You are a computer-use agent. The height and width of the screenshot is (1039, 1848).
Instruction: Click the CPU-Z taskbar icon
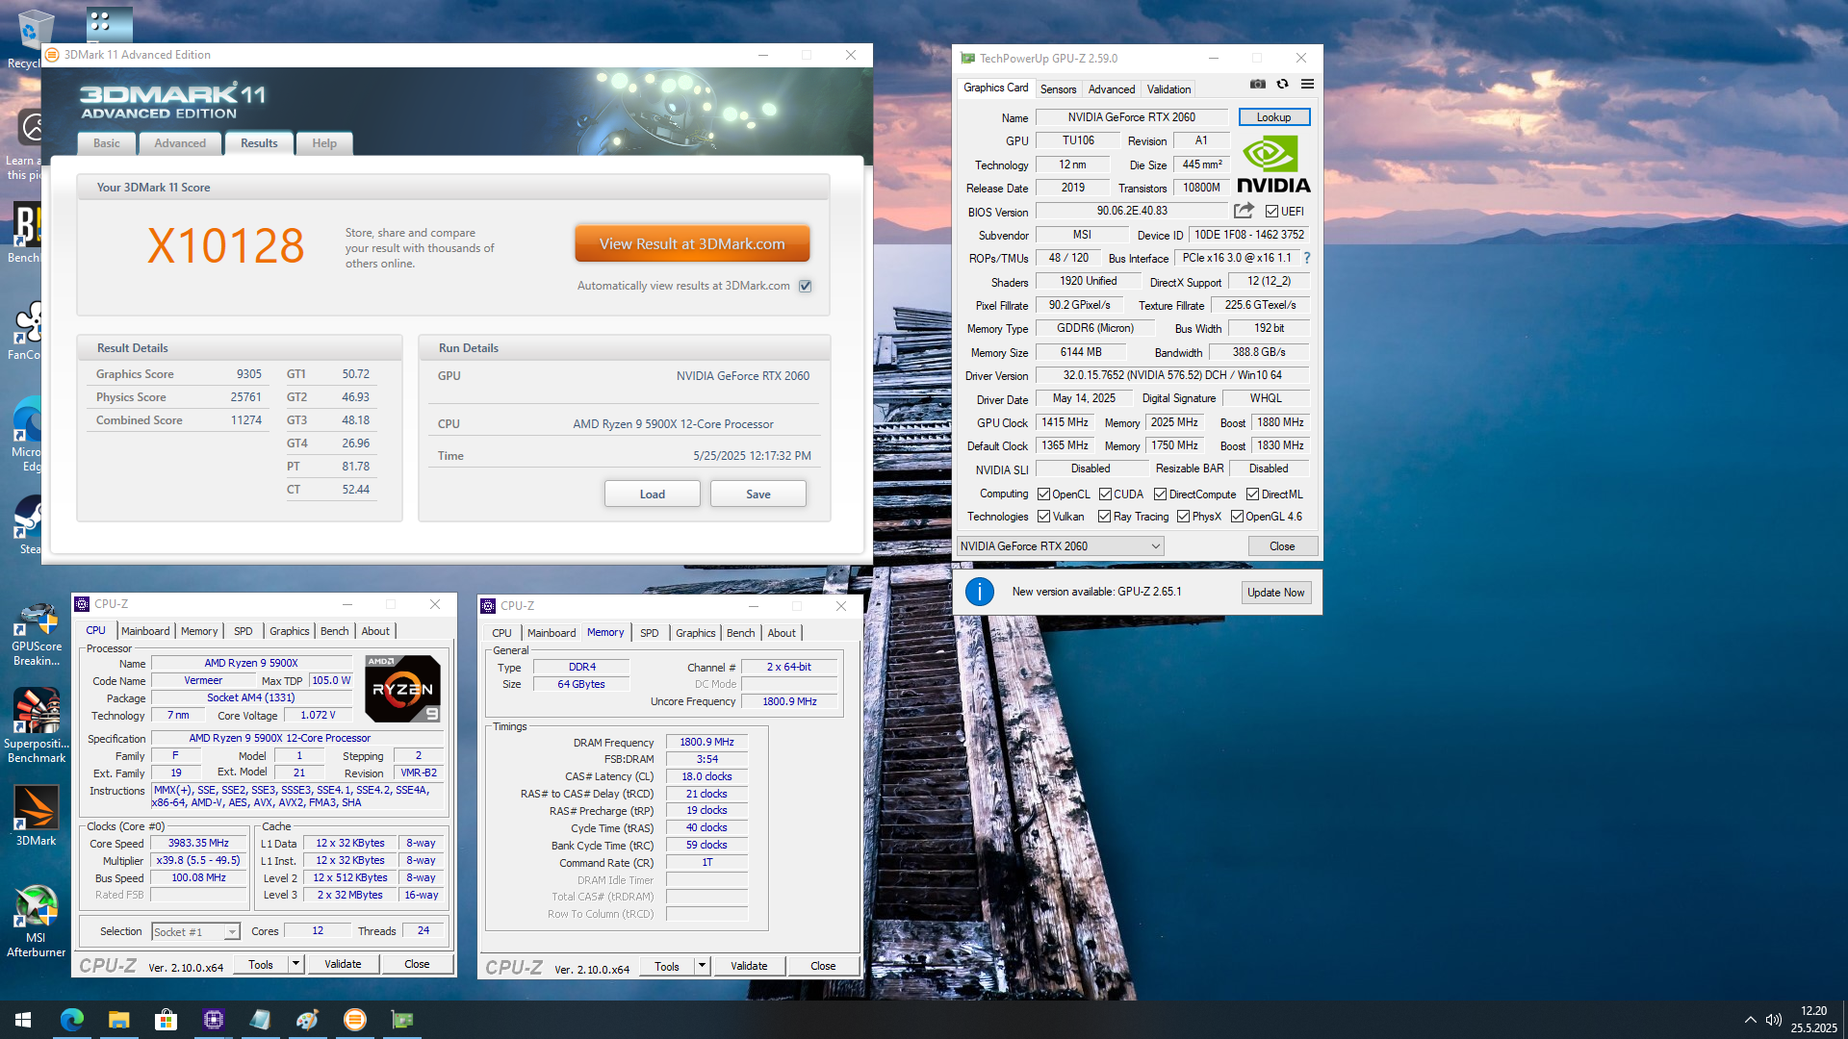click(213, 1020)
